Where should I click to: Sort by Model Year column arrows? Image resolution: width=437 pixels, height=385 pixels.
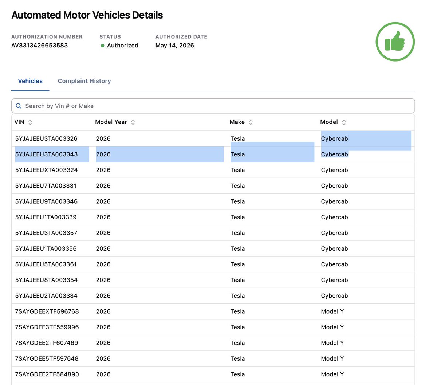coord(133,122)
